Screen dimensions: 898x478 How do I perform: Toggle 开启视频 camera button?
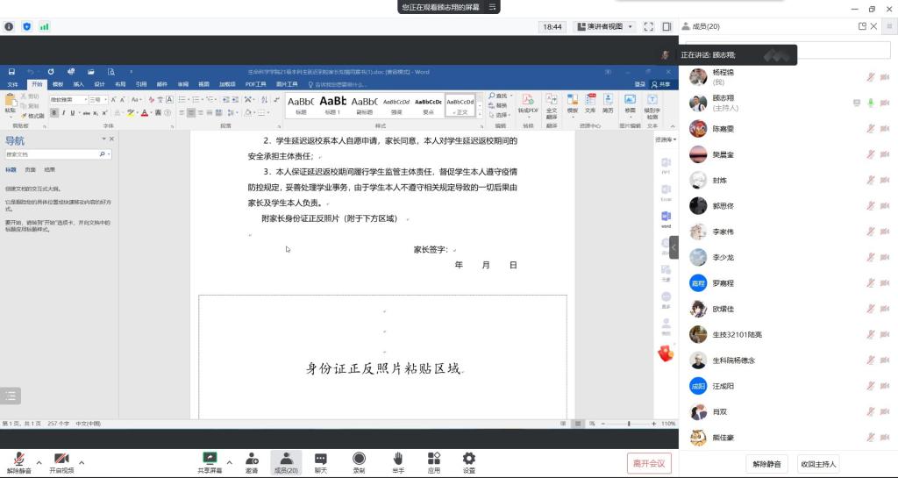coord(61,462)
